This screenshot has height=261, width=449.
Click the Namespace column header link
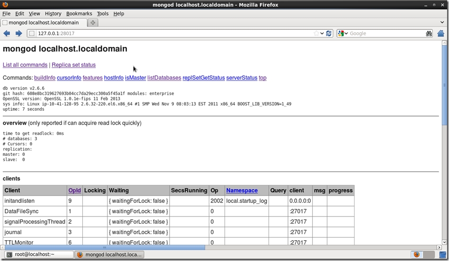tap(242, 190)
